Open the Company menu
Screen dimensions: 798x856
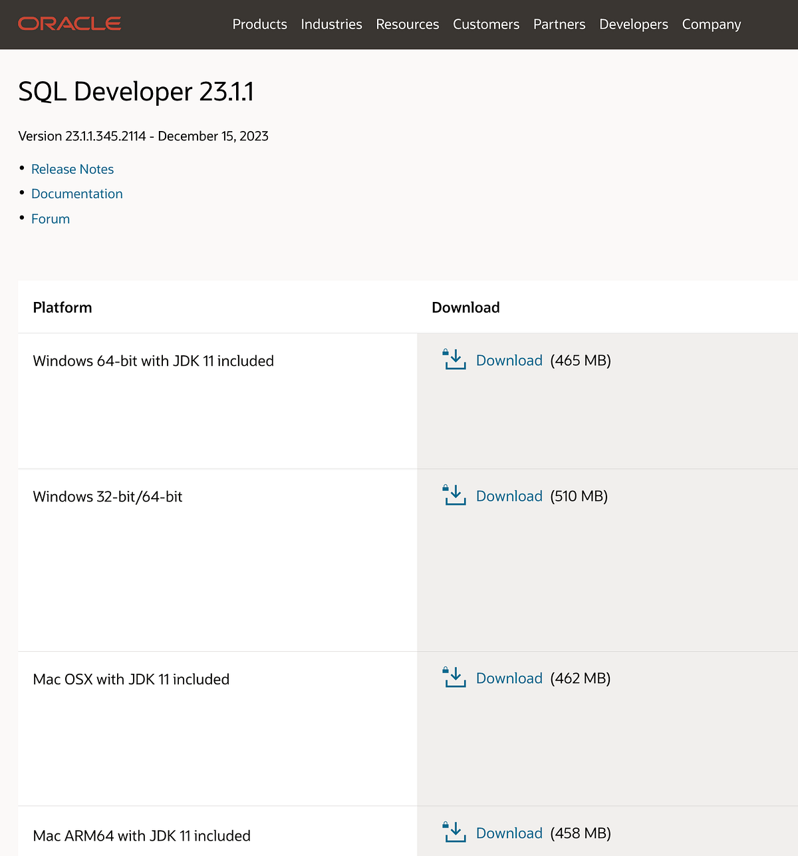point(711,24)
